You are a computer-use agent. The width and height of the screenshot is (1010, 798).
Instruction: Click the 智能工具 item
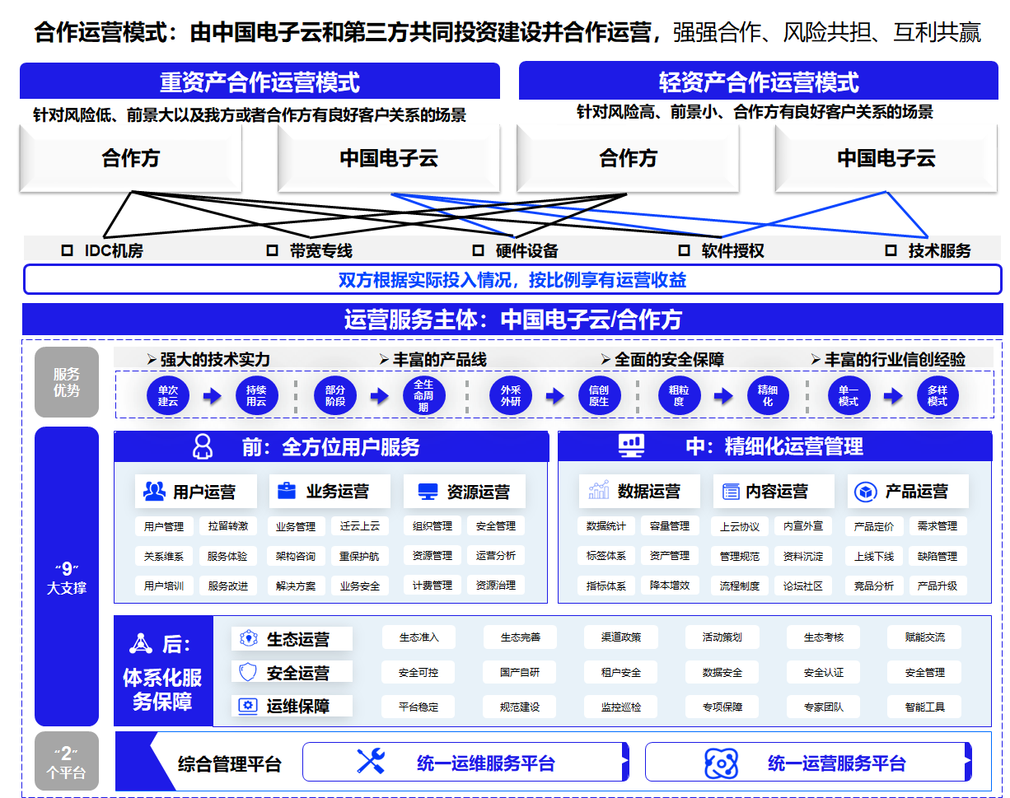coord(925,707)
